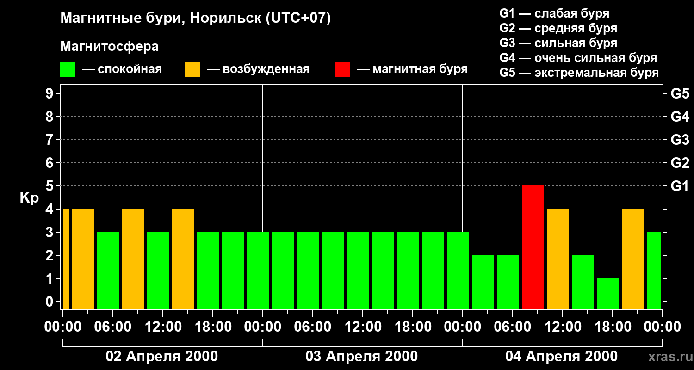Screen dimensions: 694x370
Task: Click 'G4 — очень сильная буря' description
Action: point(578,58)
